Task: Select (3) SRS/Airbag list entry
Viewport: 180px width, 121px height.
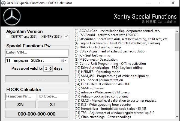Action: 121,39
